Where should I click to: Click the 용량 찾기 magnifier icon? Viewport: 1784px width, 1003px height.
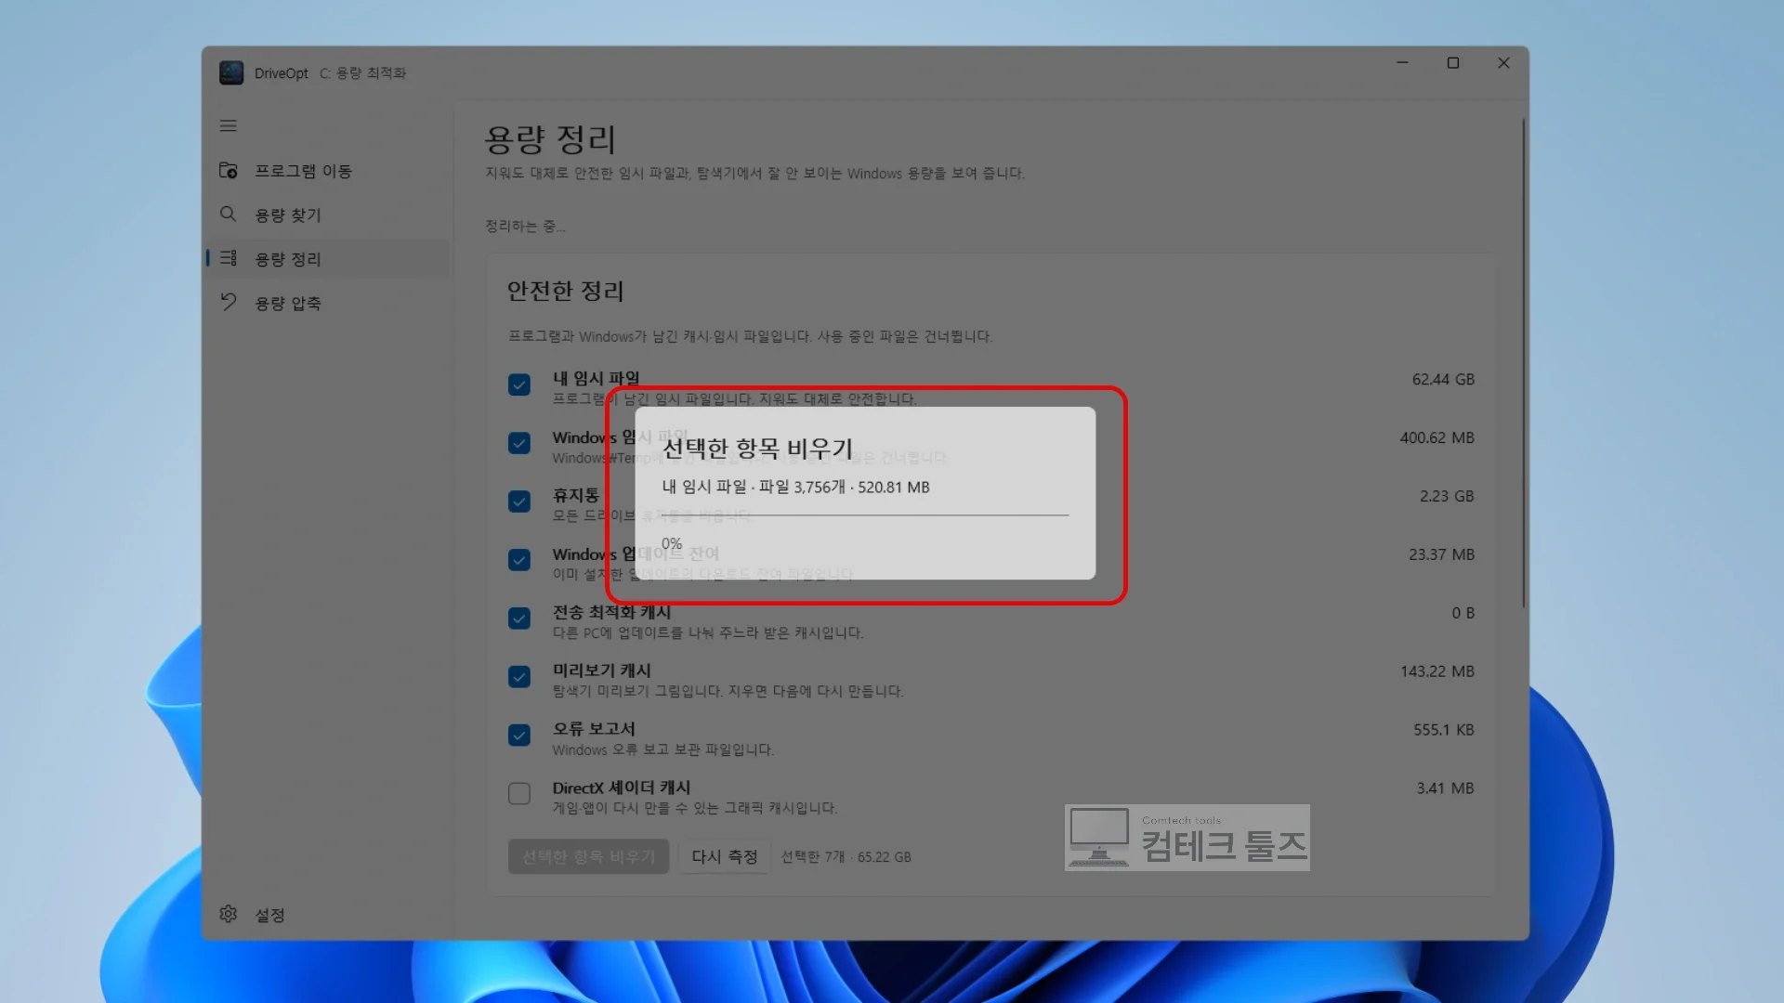pyautogui.click(x=228, y=215)
